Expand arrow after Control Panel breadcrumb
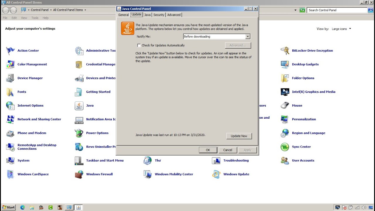This screenshot has height=211, width=375. pos(51,10)
